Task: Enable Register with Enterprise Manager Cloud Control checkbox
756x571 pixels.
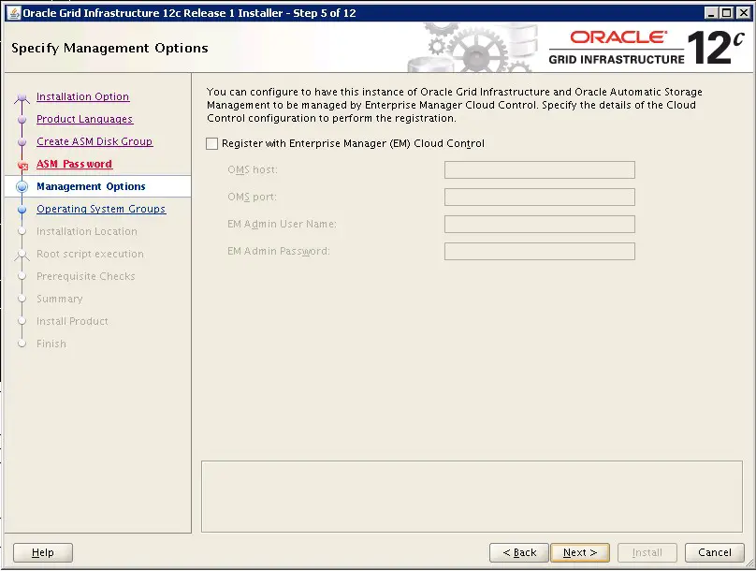Action: [x=211, y=144]
